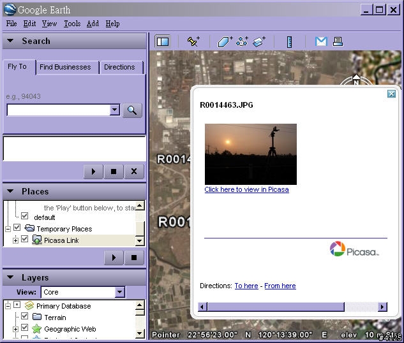This screenshot has height=343, width=404.
Task: Add an image overlay from the toolbar
Action: [x=258, y=41]
